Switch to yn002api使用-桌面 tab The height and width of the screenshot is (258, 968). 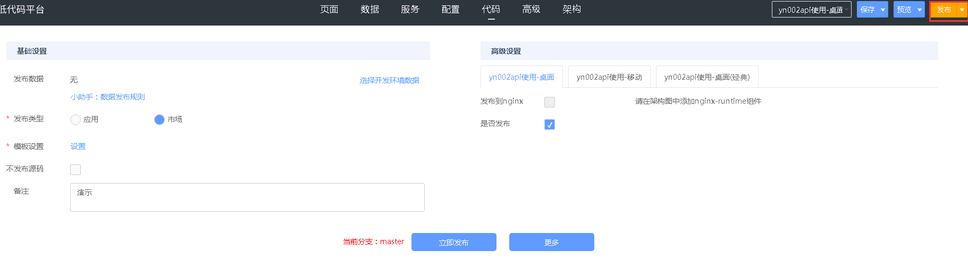[521, 77]
